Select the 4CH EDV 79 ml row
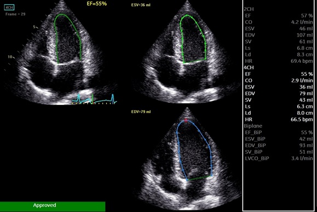Image resolution: width=317 pixels, height=212 pixels. pyautogui.click(x=279, y=93)
